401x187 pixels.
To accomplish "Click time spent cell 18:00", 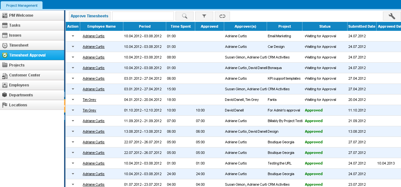I will (171, 100).
